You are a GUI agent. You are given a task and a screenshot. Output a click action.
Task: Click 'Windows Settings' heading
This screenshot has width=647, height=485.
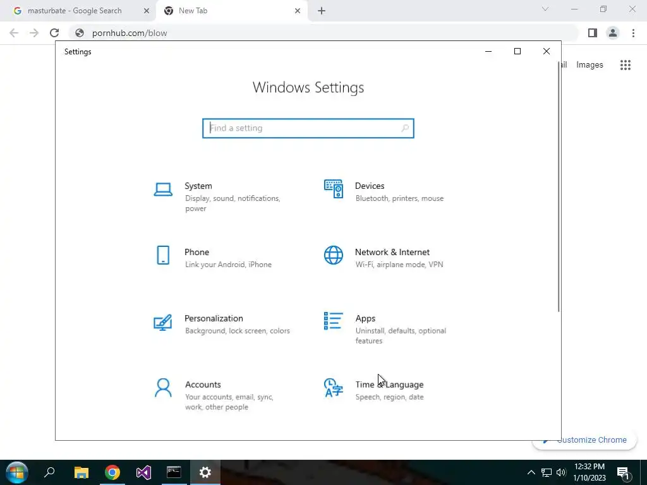click(x=308, y=87)
